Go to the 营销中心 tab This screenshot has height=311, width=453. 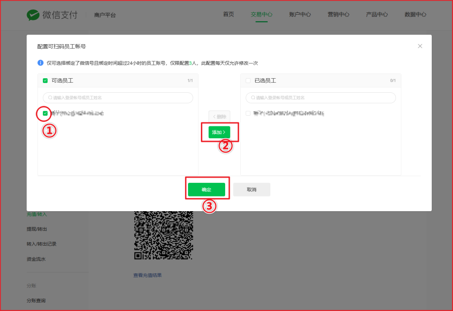(338, 15)
